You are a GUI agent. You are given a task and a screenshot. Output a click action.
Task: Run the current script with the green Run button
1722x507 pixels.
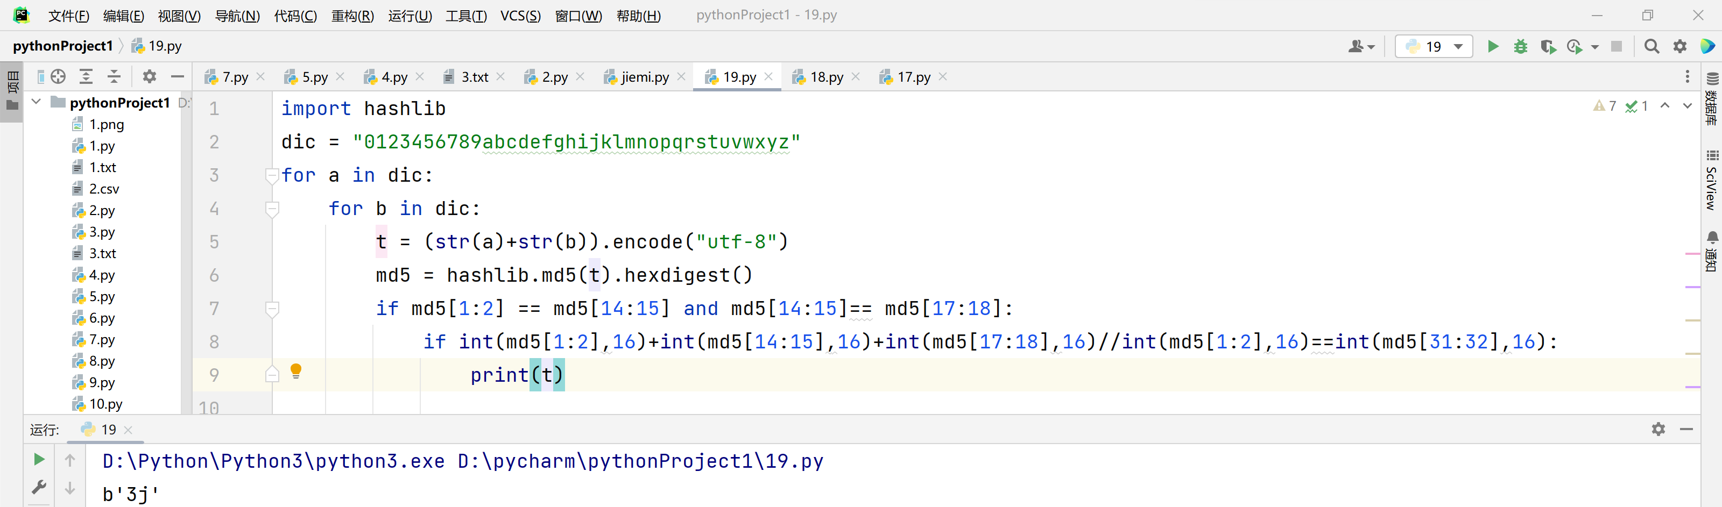pyautogui.click(x=1493, y=46)
